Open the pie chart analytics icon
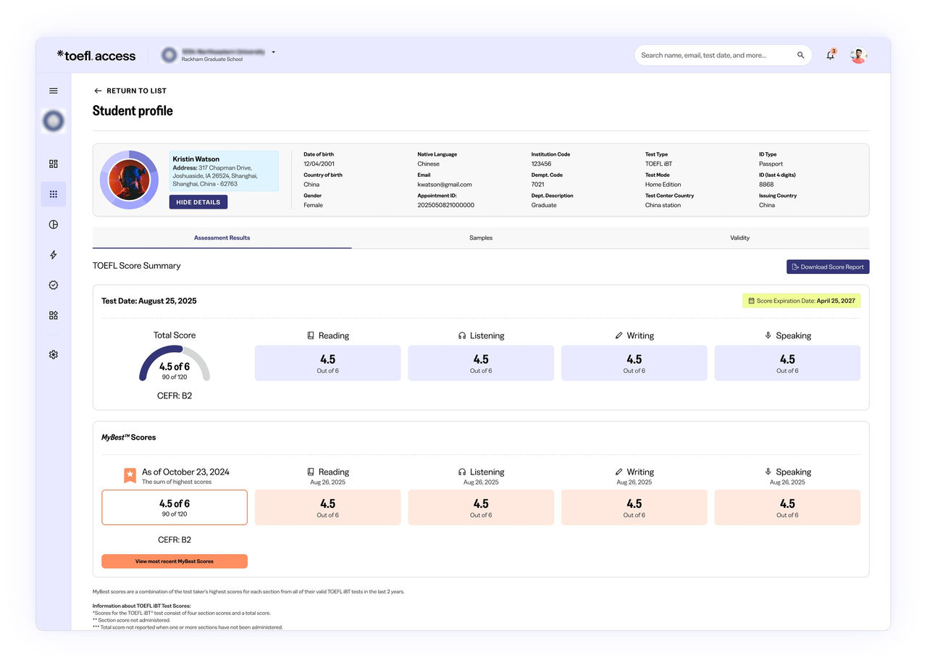 [52, 225]
